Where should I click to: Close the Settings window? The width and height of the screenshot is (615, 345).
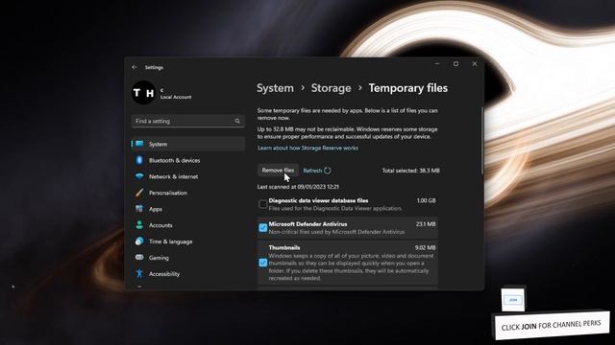point(475,64)
